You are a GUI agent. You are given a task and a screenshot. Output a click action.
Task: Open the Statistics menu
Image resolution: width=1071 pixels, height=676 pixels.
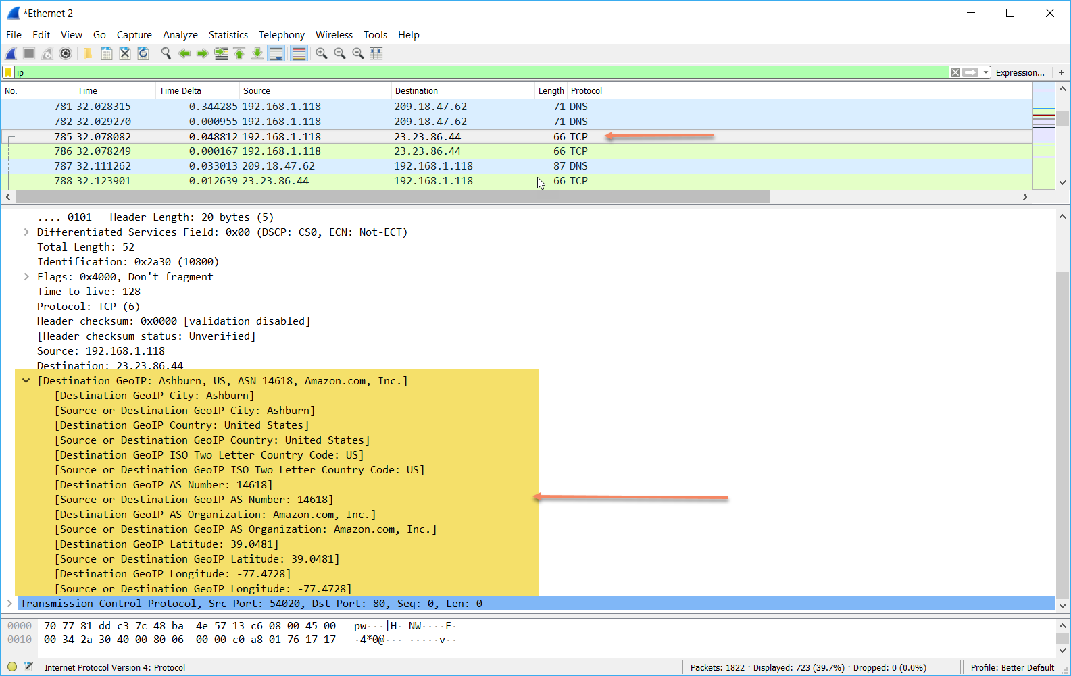228,35
